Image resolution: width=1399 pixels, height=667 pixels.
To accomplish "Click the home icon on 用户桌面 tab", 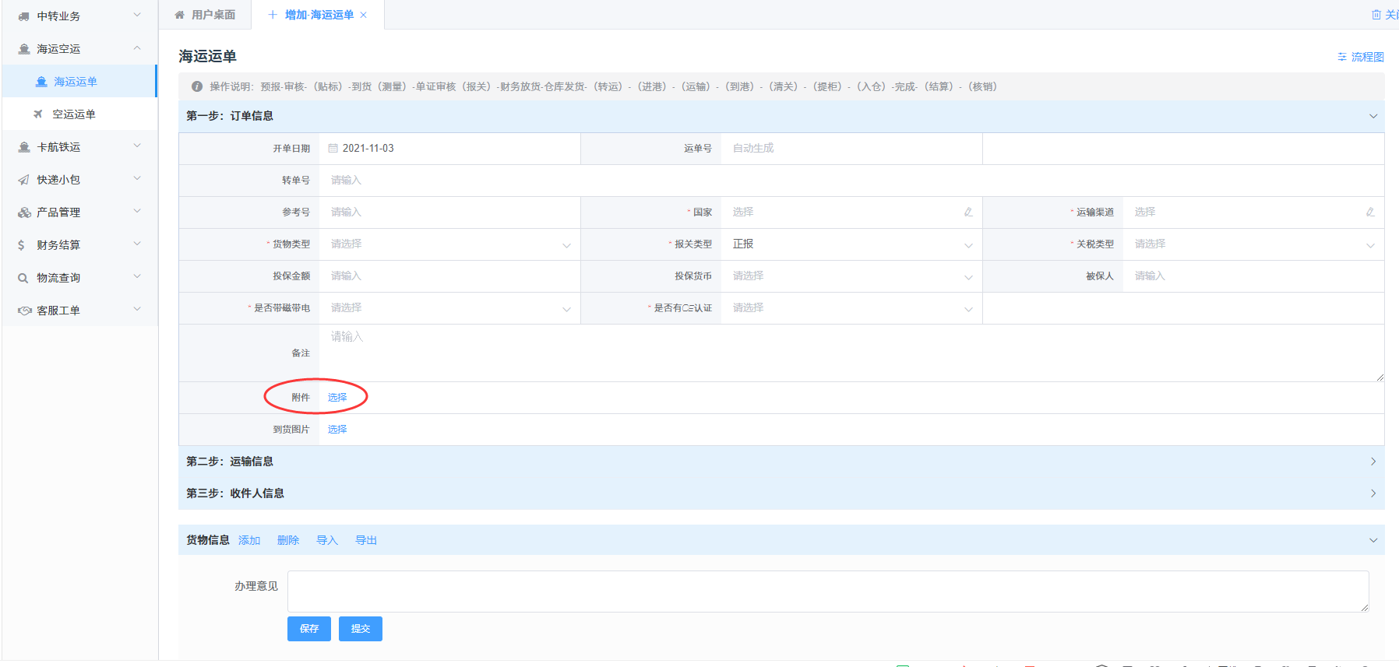I will [x=180, y=15].
